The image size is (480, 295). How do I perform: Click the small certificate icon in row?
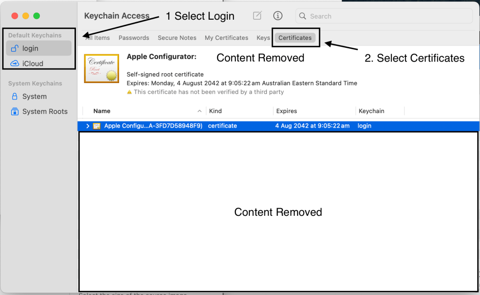(97, 126)
